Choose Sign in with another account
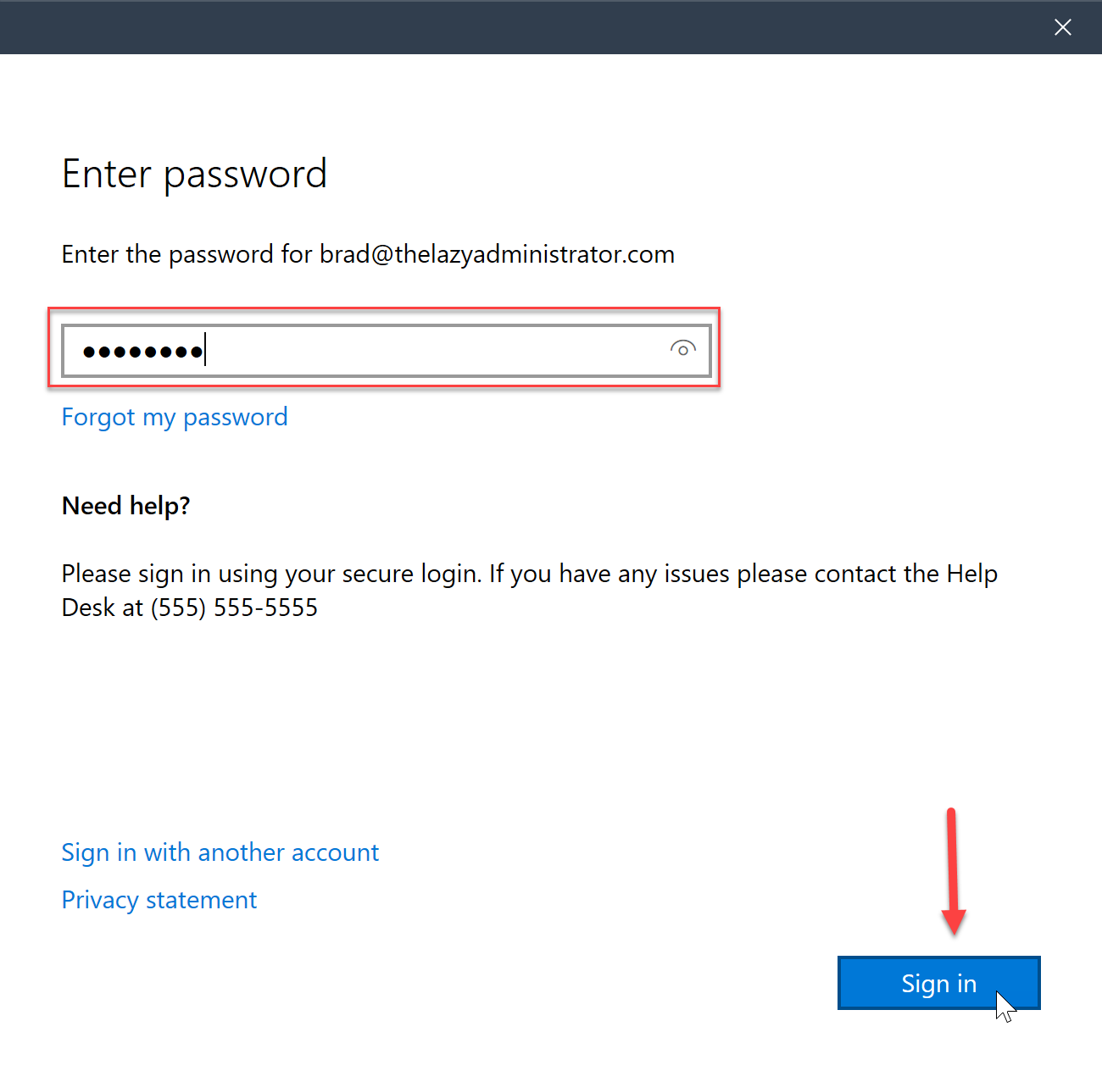 pos(220,852)
